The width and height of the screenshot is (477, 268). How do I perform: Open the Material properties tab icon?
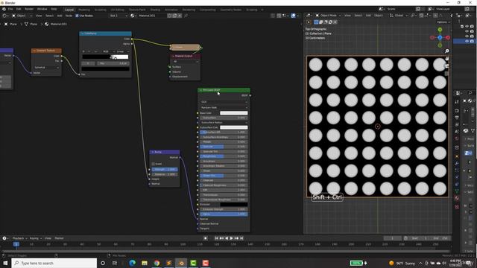(457, 198)
